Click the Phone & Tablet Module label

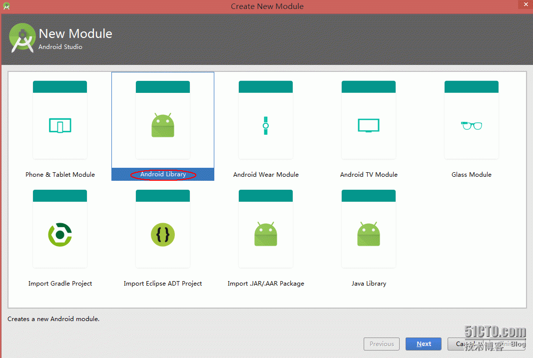click(x=60, y=175)
